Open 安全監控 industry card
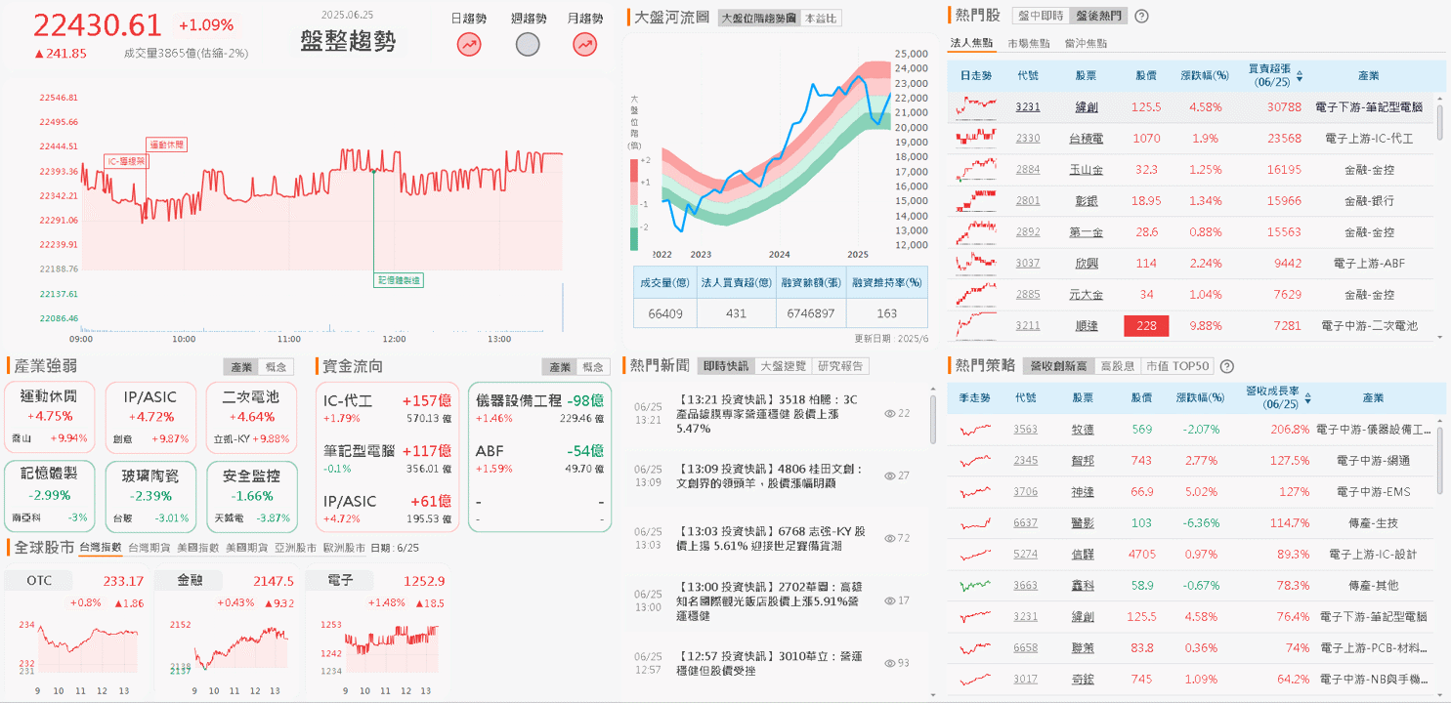 pos(251,496)
